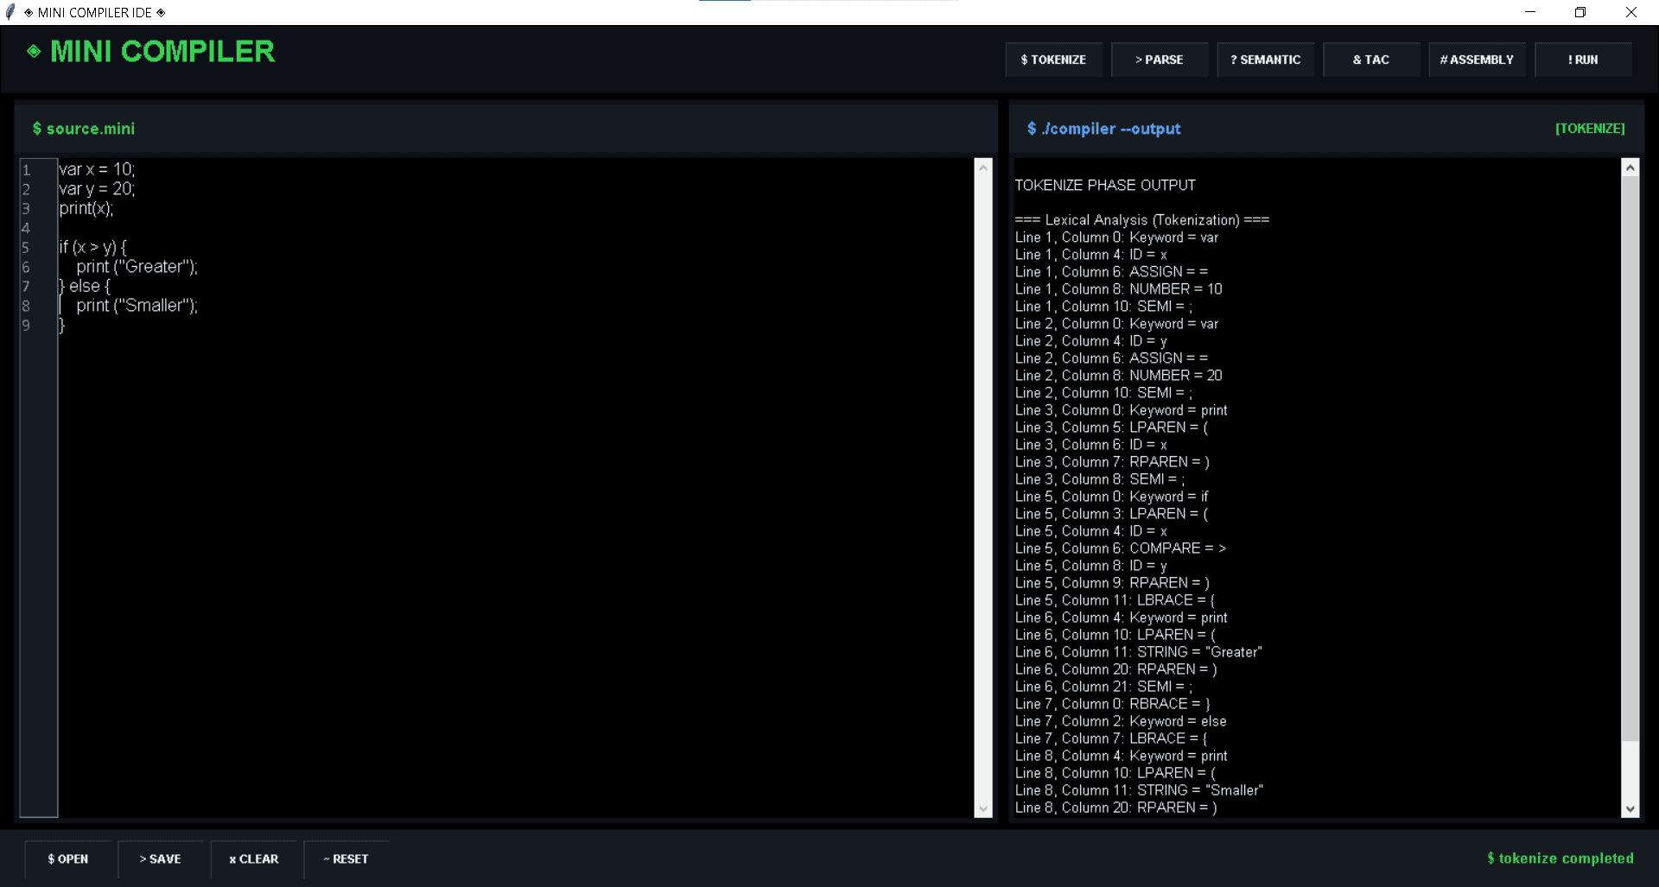
Task: Click the './compiler --output' panel header
Action: tap(1103, 129)
